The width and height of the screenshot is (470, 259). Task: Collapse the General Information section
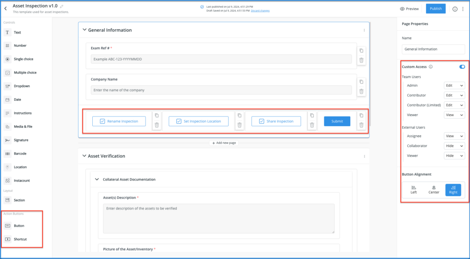84,30
